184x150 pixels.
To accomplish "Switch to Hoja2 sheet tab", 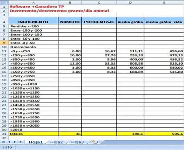I will click(x=56, y=142).
